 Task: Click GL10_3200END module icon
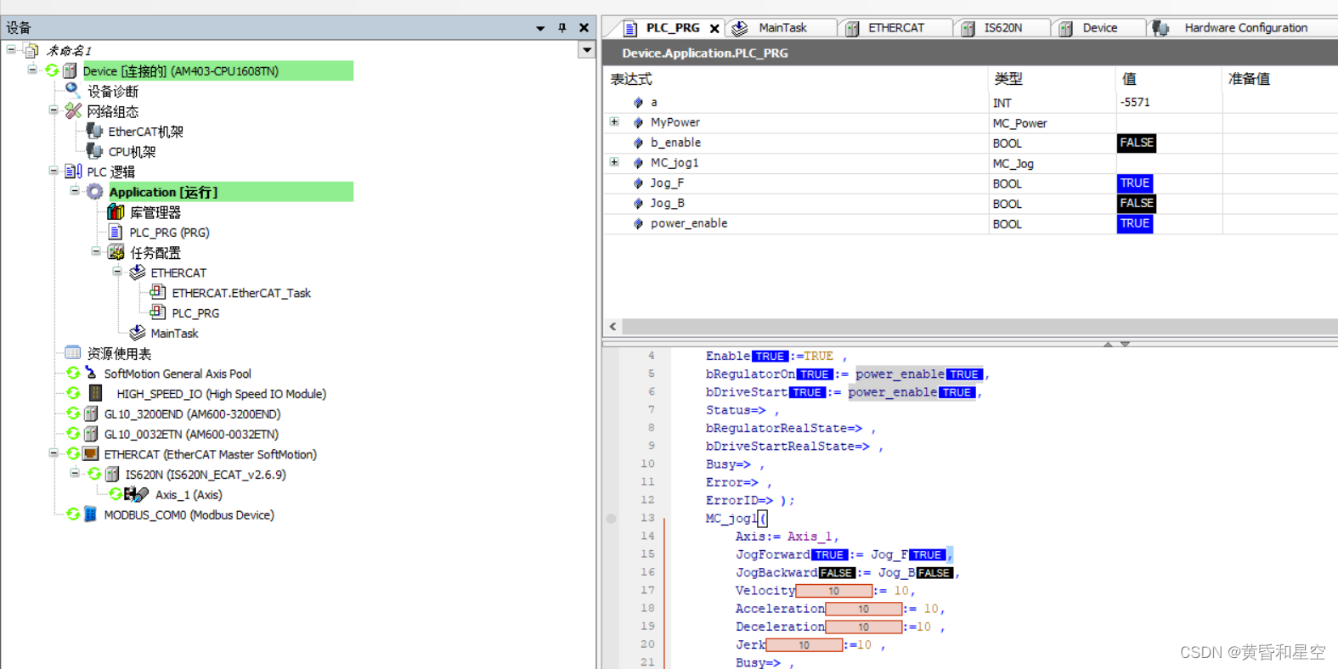pos(90,413)
